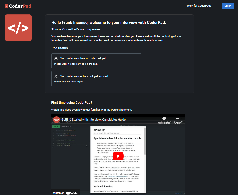Click the 'Your interview has not started yet' card

(96, 61)
